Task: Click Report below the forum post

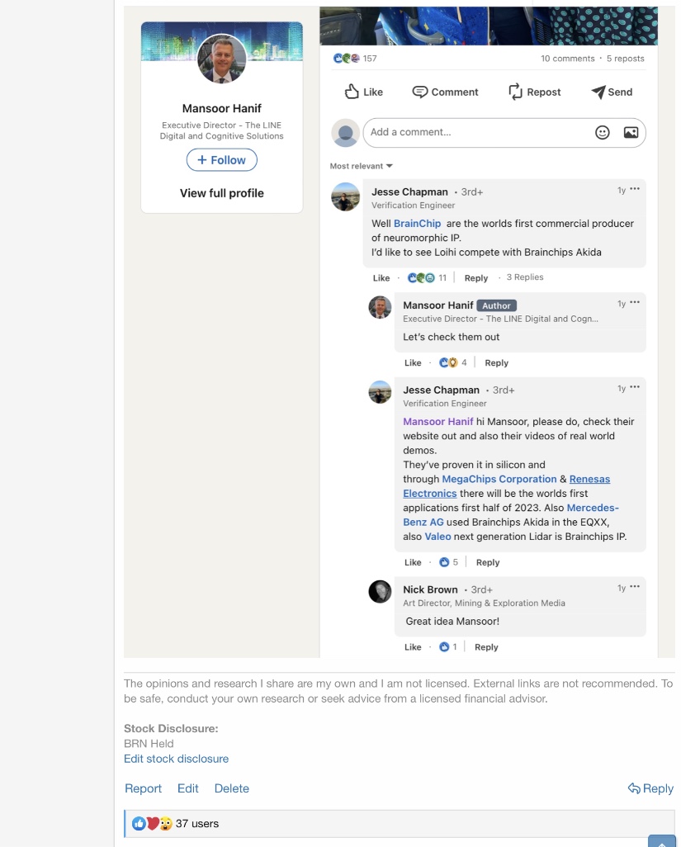Action: tap(143, 788)
